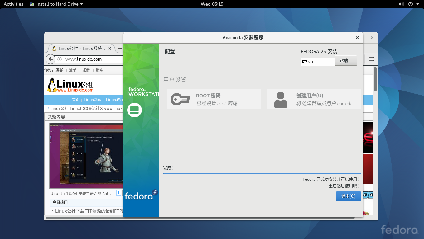Click the Linux公社 penguin logo

(70, 85)
